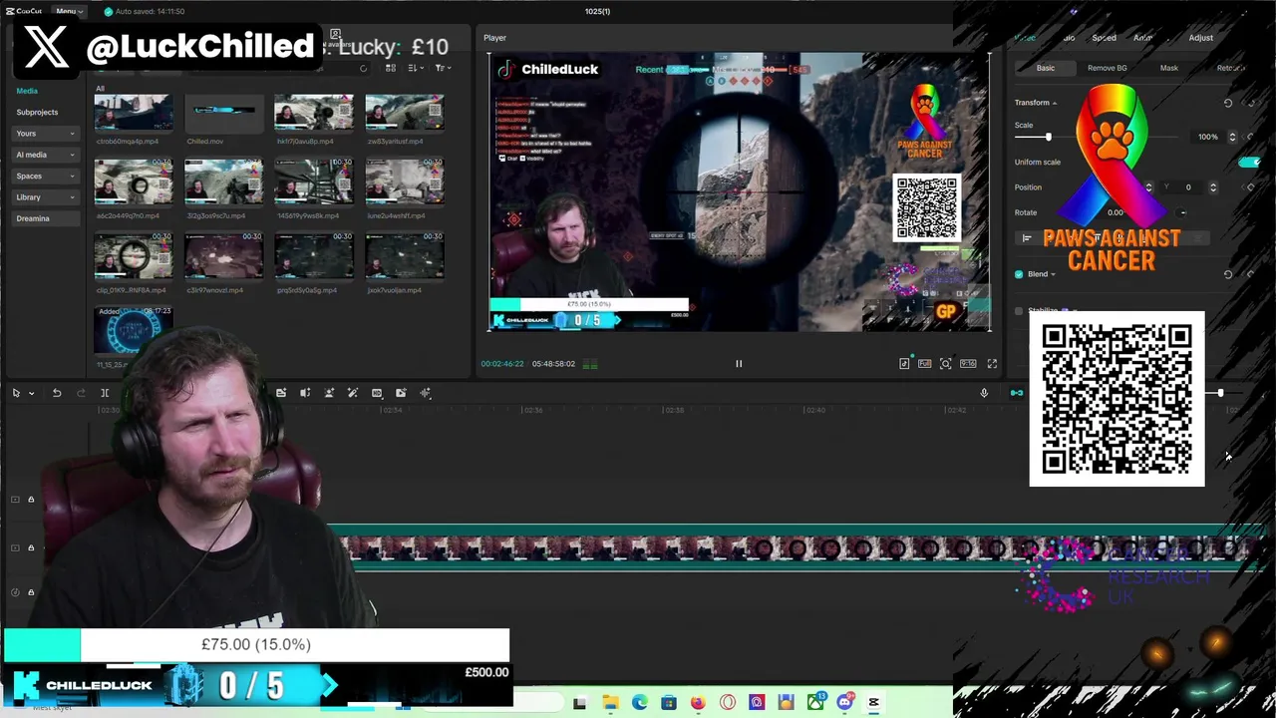Adjust the Scale stepper arrows next to 100%
This screenshot has width=1276, height=718.
pyautogui.click(x=1232, y=137)
